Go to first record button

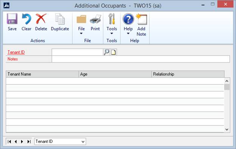9,142
